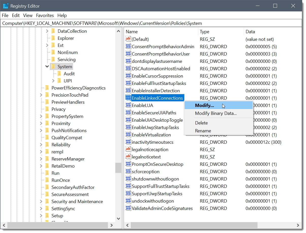
Task: Choose Modify... from the context menu
Action: click(x=219, y=105)
